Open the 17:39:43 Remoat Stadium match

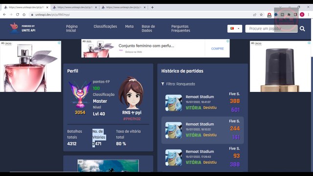coord(202,157)
